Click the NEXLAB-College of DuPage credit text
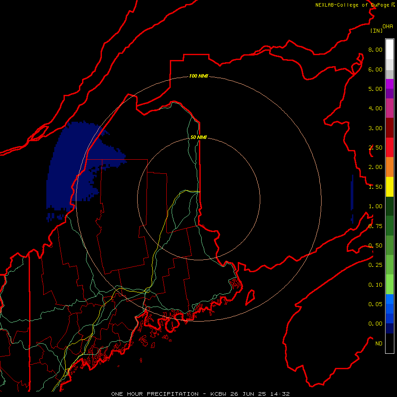This screenshot has height=397, width=397. (355, 5)
